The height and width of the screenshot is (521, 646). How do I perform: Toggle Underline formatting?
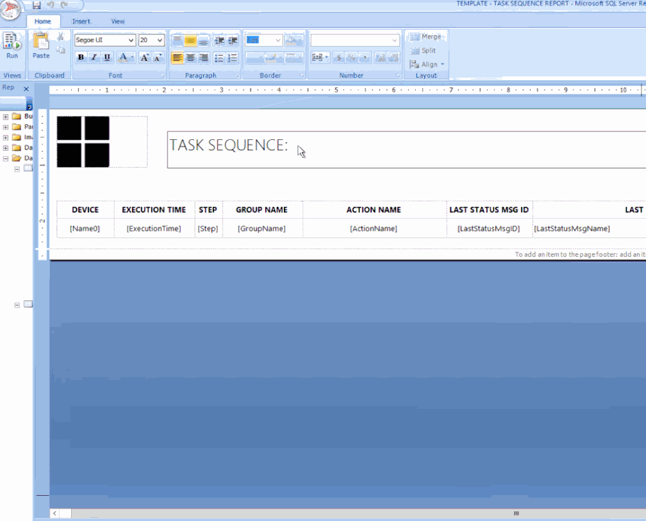coord(107,58)
